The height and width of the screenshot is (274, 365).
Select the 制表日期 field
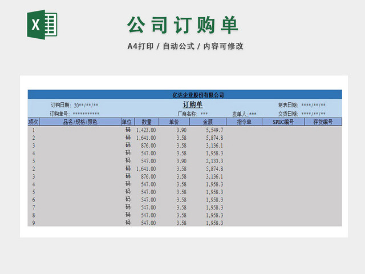(302, 105)
